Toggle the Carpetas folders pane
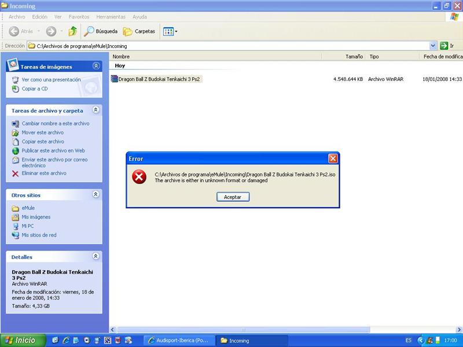 click(x=139, y=31)
